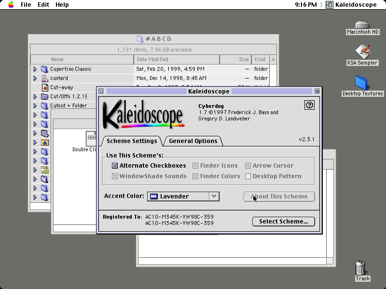This screenshot has width=386, height=289.
Task: Click the Cyberdog scheme name
Action: pyautogui.click(x=211, y=106)
